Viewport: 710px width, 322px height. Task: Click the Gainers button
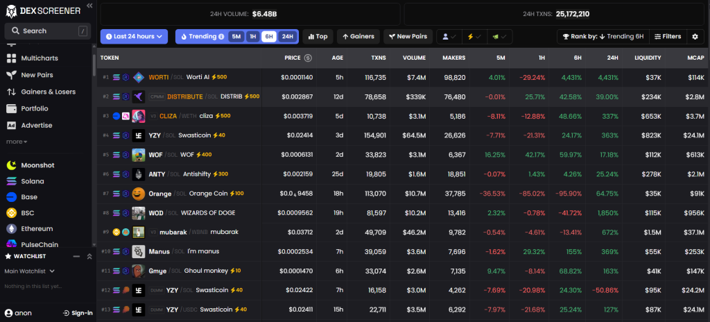(358, 37)
